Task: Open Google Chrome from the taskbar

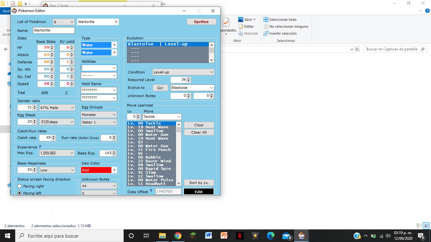Action: (x=178, y=236)
